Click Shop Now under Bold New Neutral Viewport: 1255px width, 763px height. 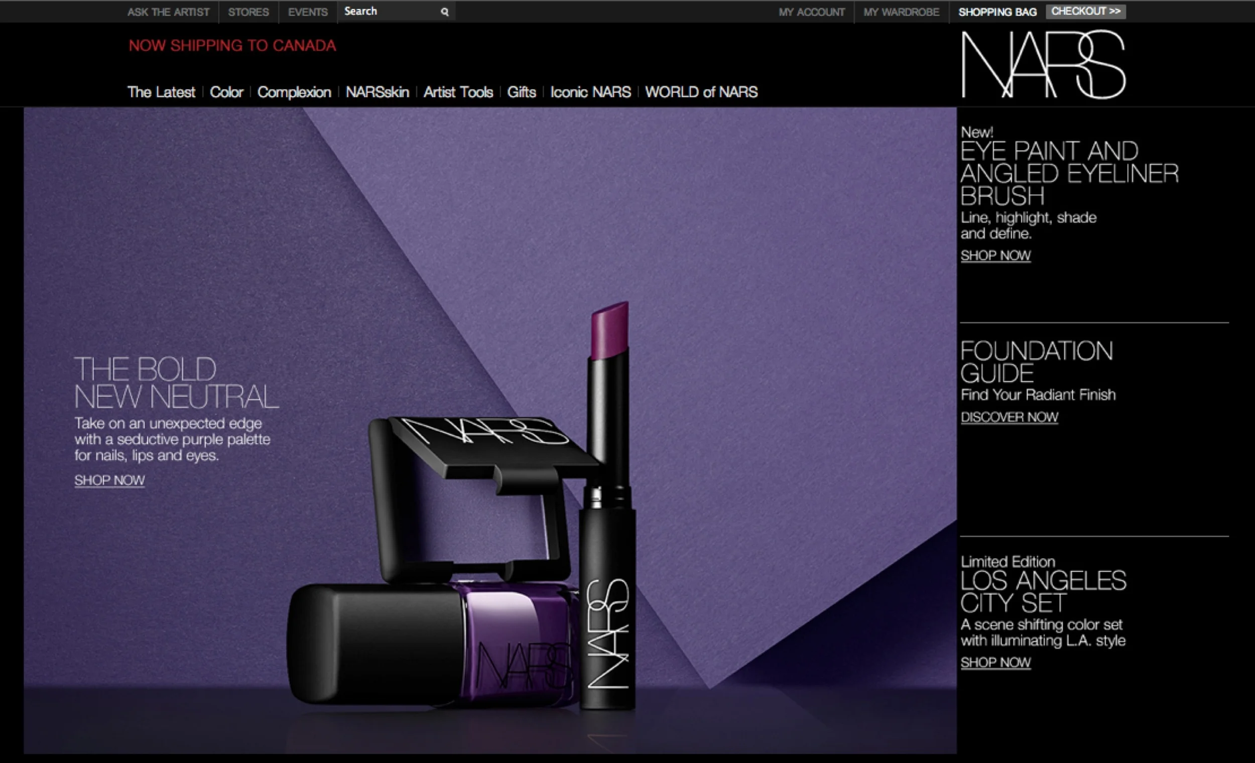click(x=109, y=480)
